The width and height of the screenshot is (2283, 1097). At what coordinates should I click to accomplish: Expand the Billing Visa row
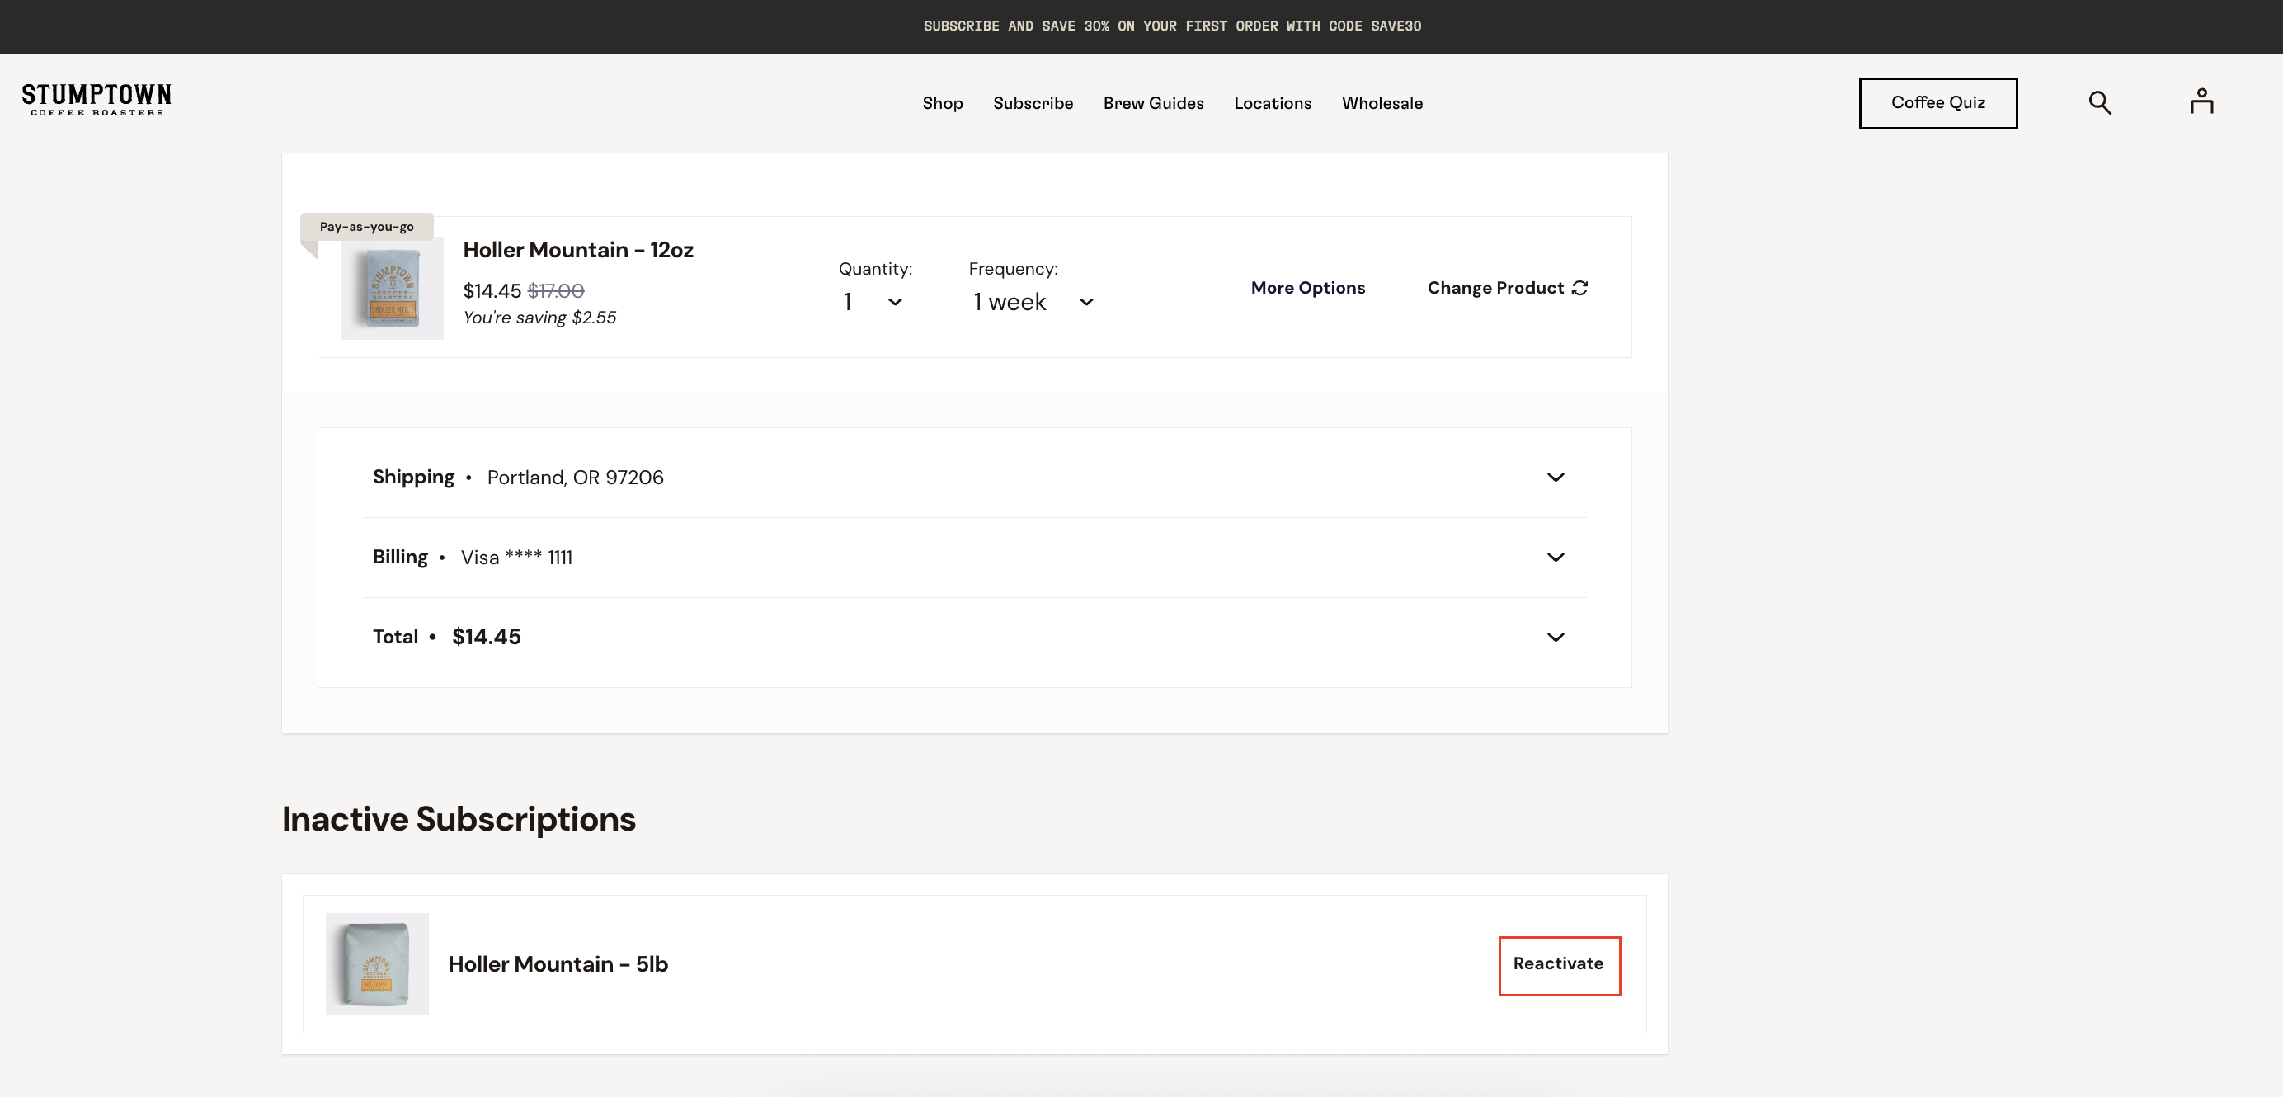[974, 558]
